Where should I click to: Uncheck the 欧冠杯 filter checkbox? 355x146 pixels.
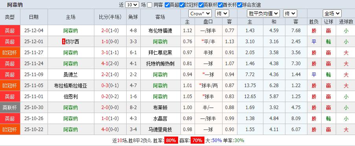click(x=182, y=5)
